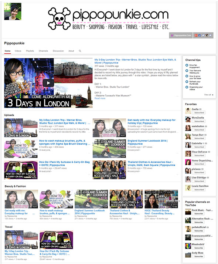218x264 pixels.
Task: Open Home Organizing channel avatar
Action: [x=188, y=162]
